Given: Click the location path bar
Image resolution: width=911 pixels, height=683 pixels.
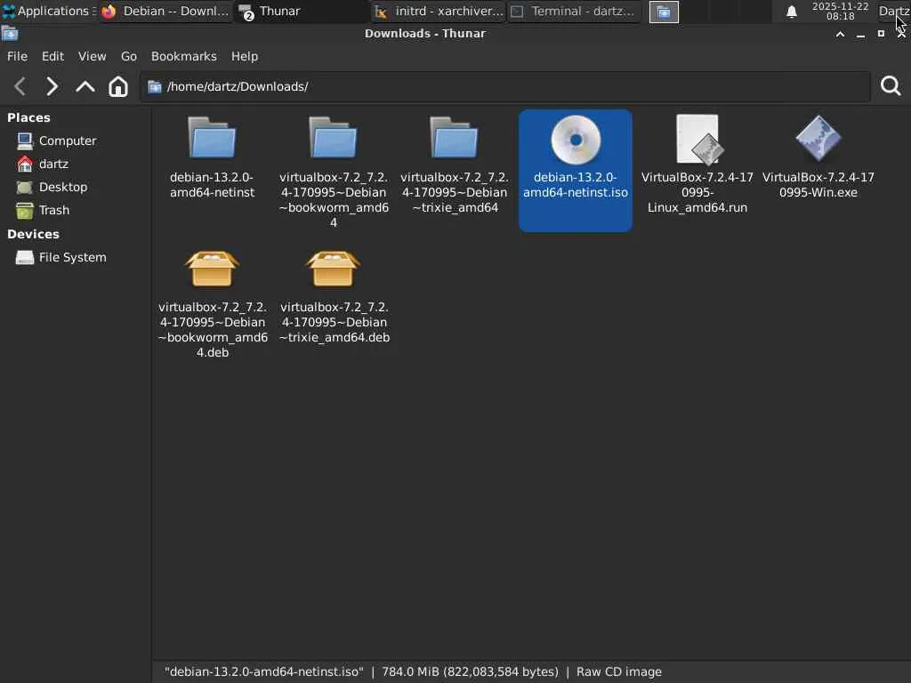Looking at the screenshot, I should [505, 86].
